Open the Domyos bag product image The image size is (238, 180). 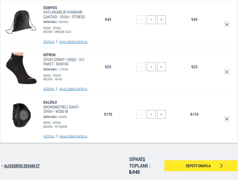[20, 23]
